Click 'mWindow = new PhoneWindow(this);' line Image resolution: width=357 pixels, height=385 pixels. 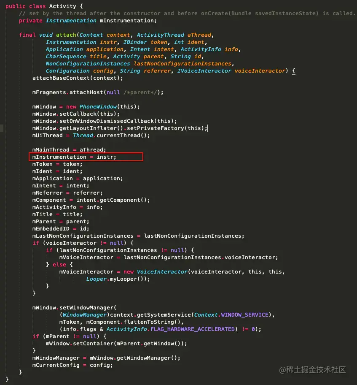(86, 106)
